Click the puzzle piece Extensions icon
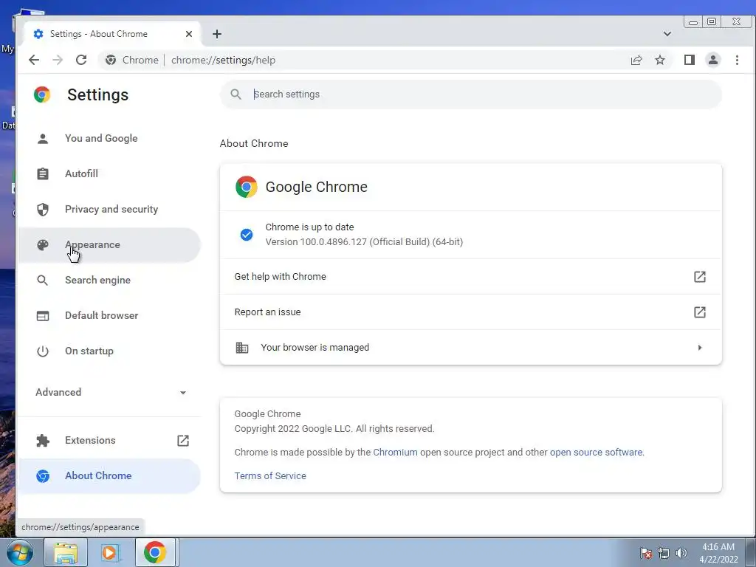 tap(43, 441)
